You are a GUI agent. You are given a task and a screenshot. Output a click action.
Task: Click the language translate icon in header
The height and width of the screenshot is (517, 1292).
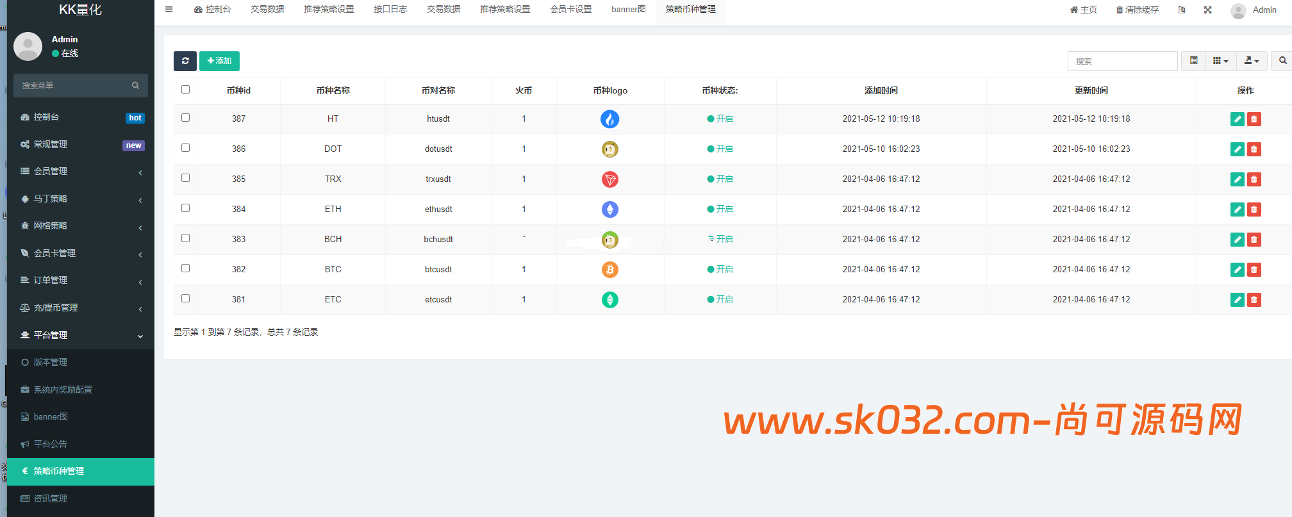click(1182, 10)
